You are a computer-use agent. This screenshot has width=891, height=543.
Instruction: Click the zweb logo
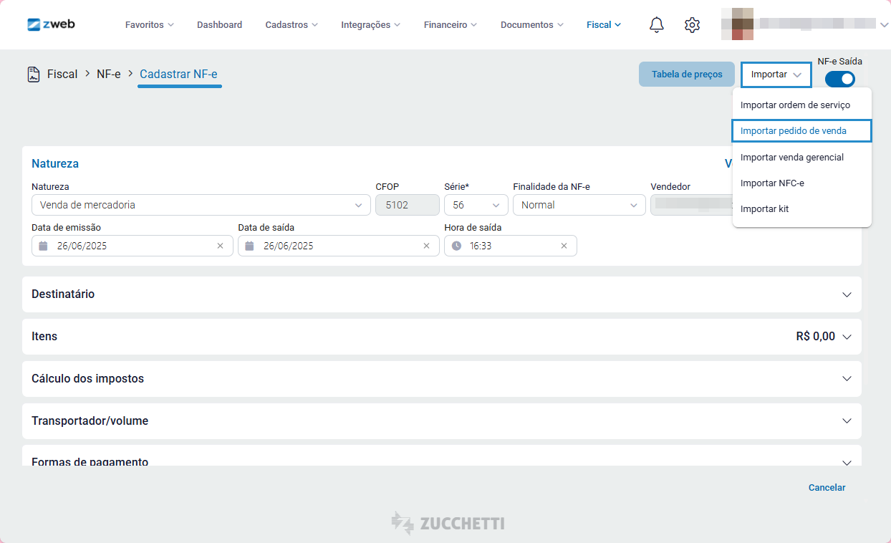[x=51, y=24]
